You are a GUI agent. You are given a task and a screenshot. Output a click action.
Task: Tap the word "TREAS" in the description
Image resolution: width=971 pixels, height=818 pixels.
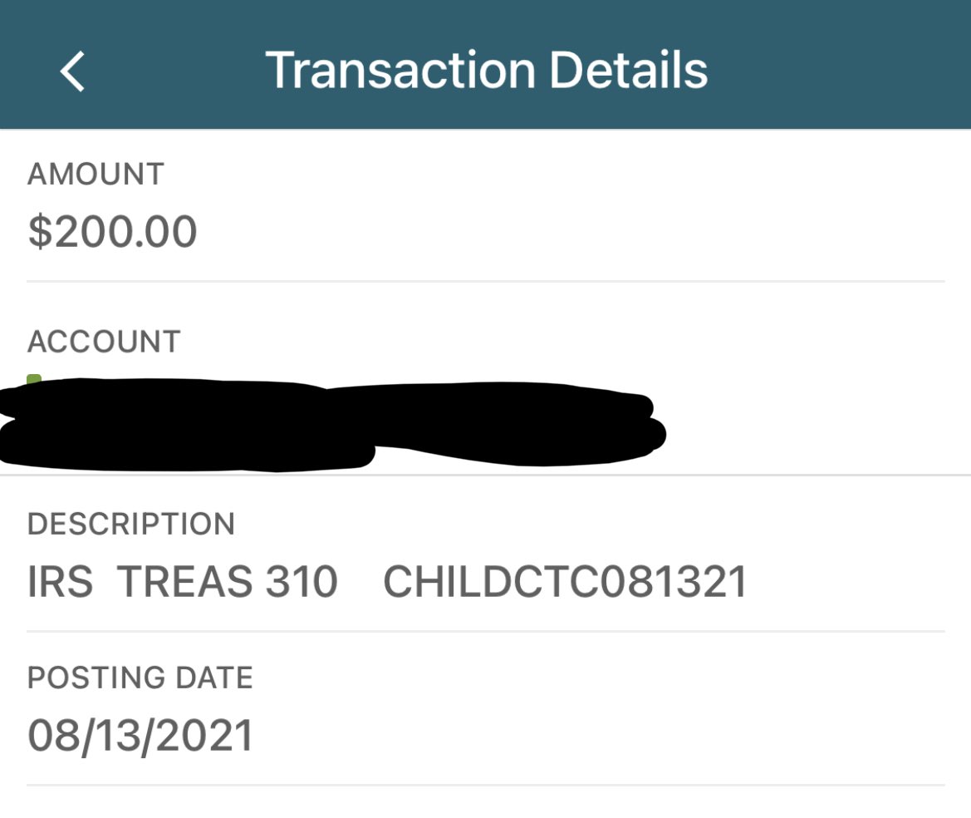[x=184, y=582]
